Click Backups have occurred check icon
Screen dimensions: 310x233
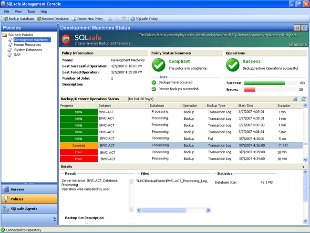154,82
